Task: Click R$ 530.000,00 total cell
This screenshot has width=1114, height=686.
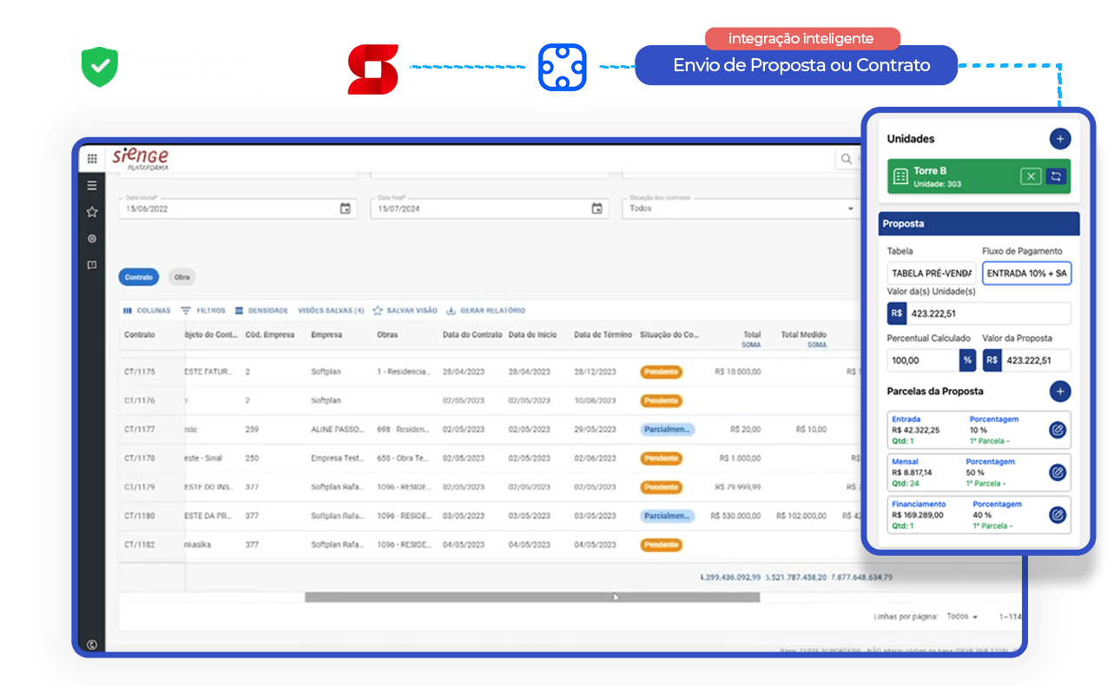Action: click(x=735, y=516)
